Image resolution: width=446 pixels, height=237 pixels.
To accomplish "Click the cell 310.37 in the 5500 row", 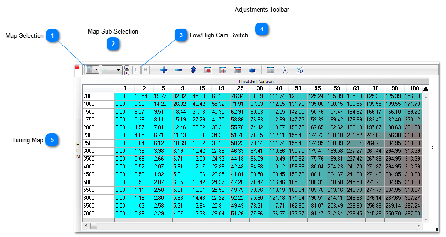I will coord(413,190).
